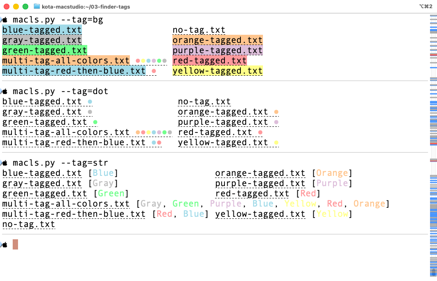
Task: Click 'multi-tag-red-then-blue.txt' in the str listing
Action: pos(74,214)
